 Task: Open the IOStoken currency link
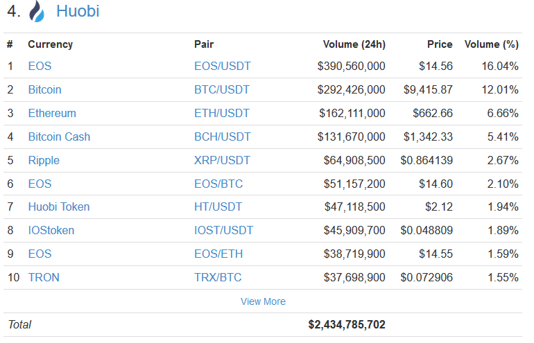coord(51,230)
